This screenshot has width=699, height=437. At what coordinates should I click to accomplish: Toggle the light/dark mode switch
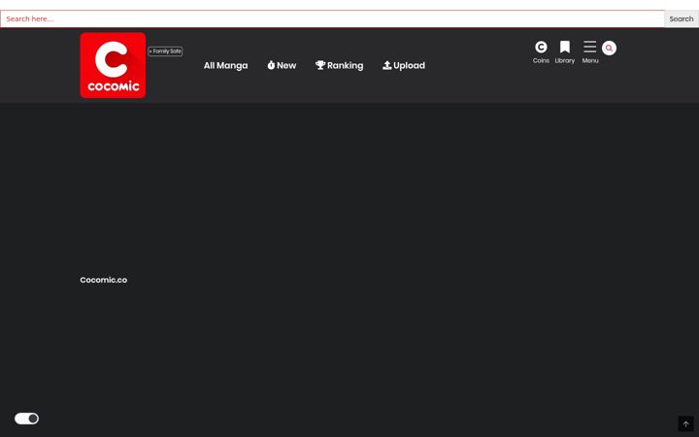pyautogui.click(x=27, y=419)
